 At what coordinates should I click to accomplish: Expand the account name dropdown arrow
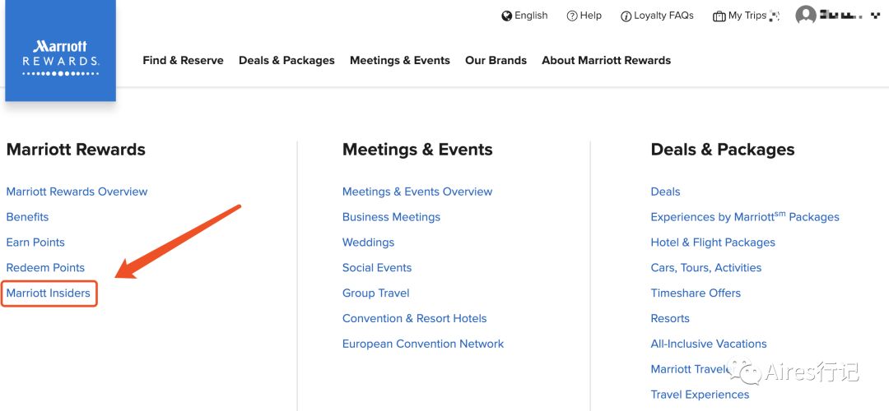[877, 16]
